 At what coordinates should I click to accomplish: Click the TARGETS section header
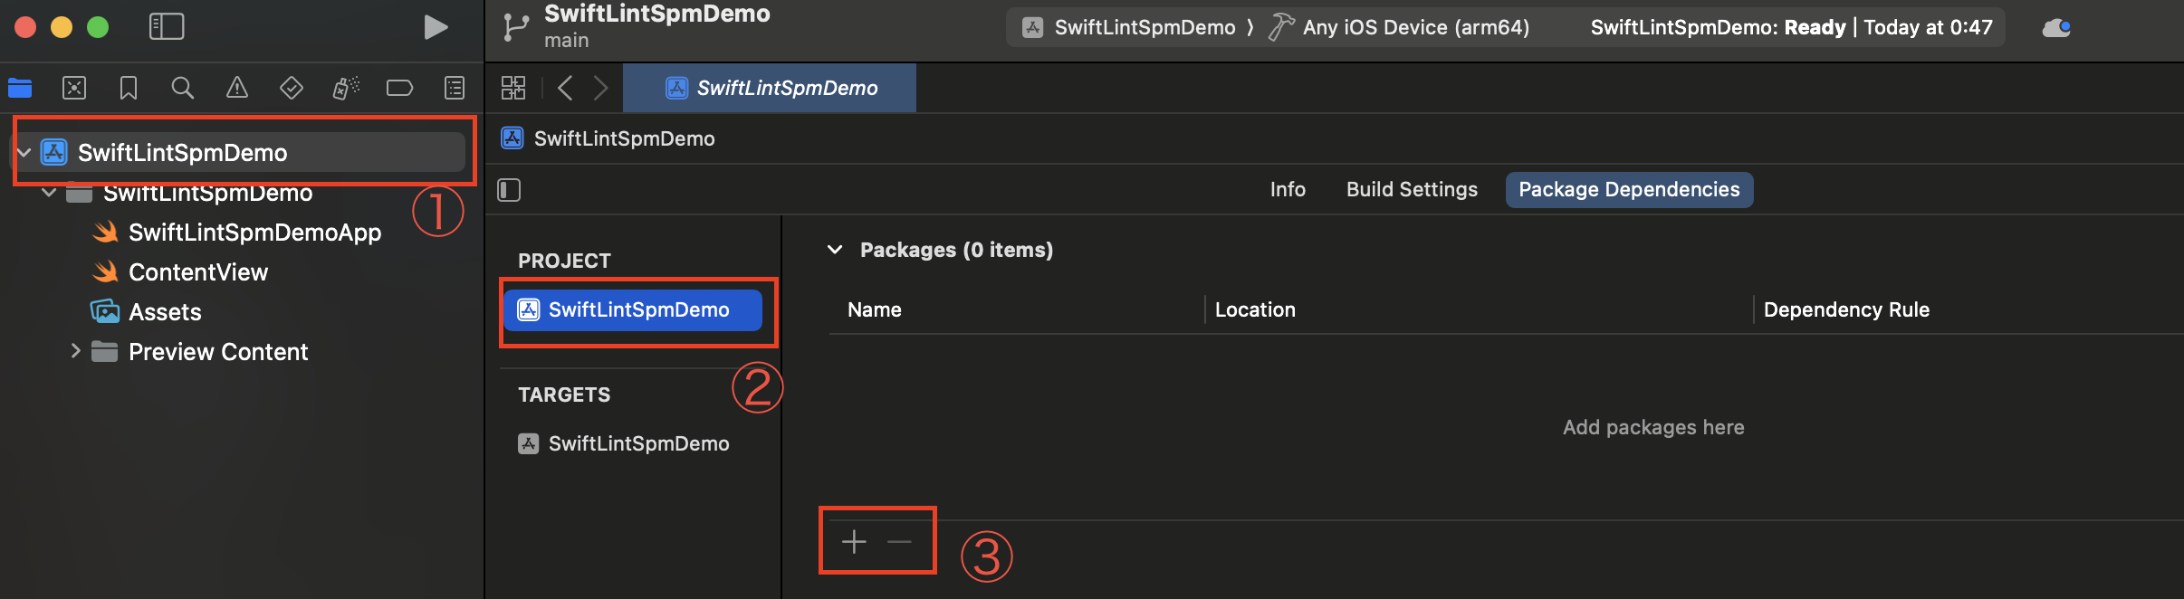coord(564,395)
